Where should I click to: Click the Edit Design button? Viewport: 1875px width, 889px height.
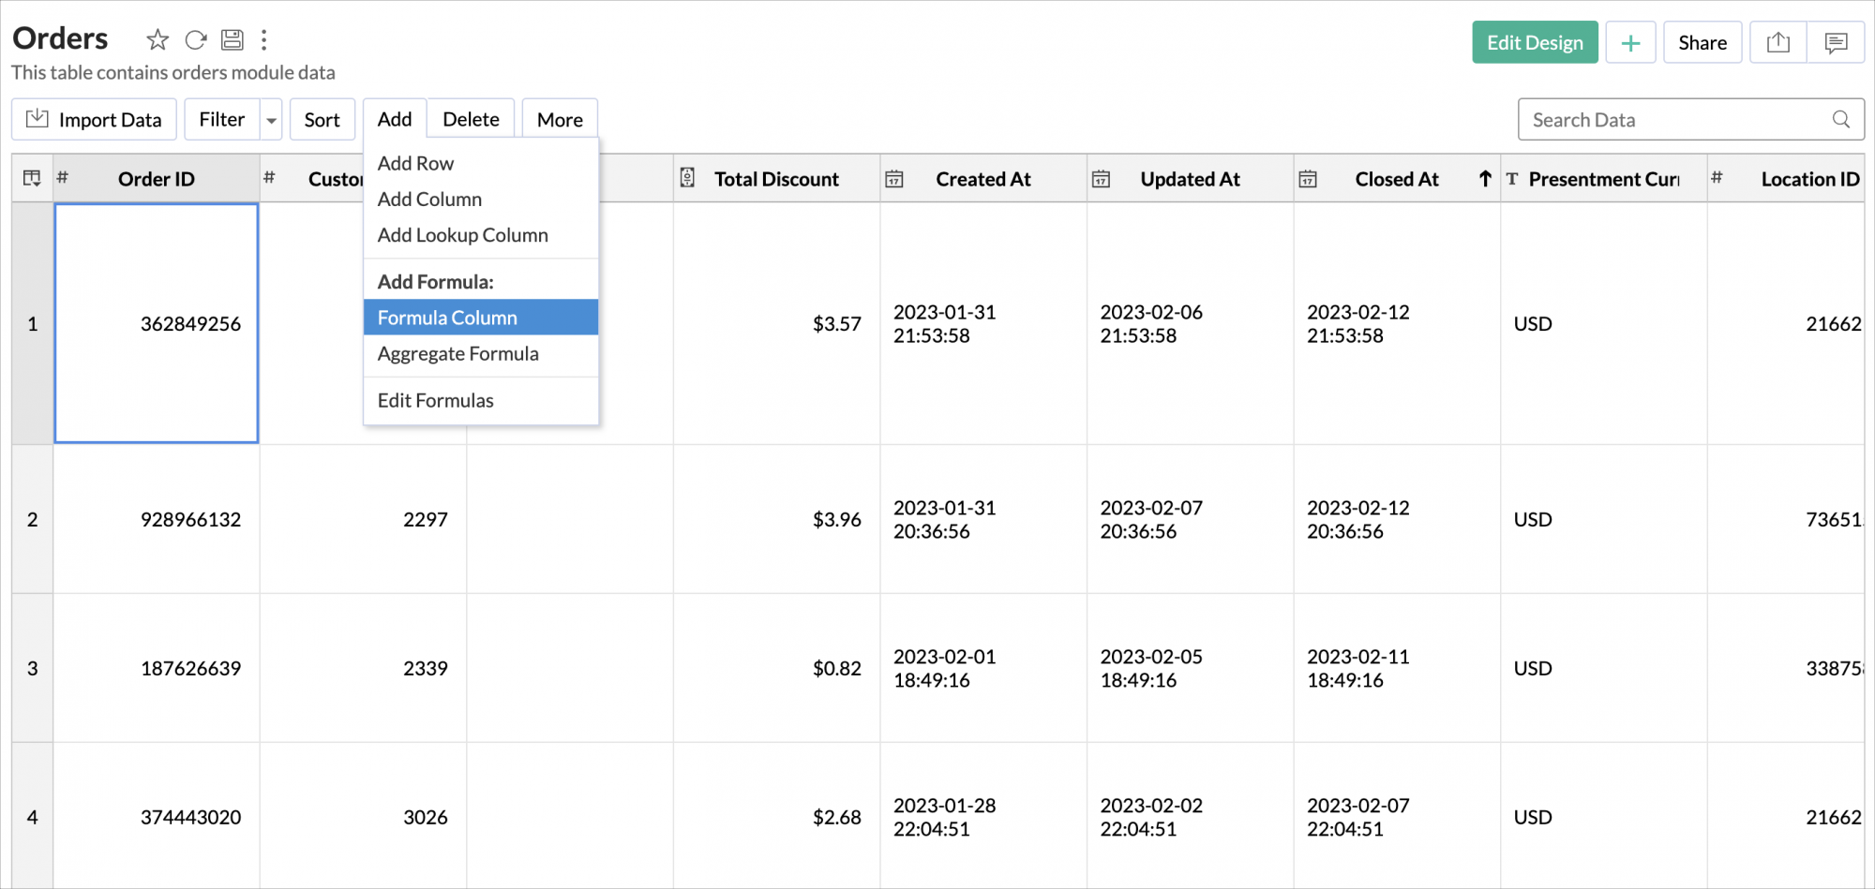(x=1534, y=43)
